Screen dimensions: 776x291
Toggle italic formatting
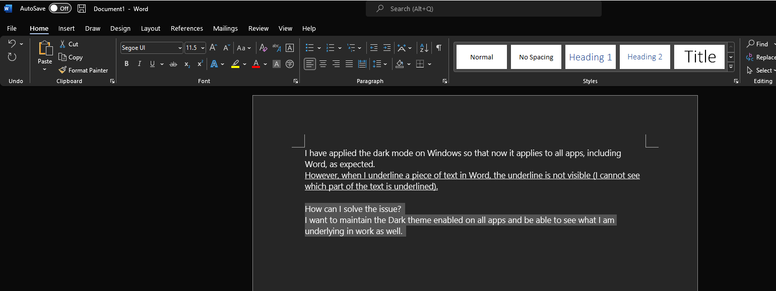pyautogui.click(x=140, y=64)
